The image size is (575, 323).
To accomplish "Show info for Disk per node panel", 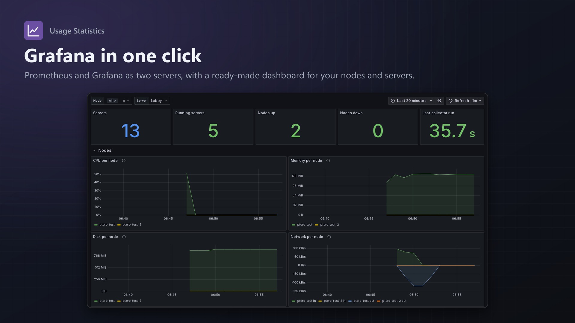I will (x=124, y=237).
